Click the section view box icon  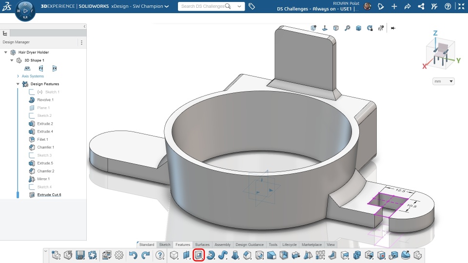(336, 28)
